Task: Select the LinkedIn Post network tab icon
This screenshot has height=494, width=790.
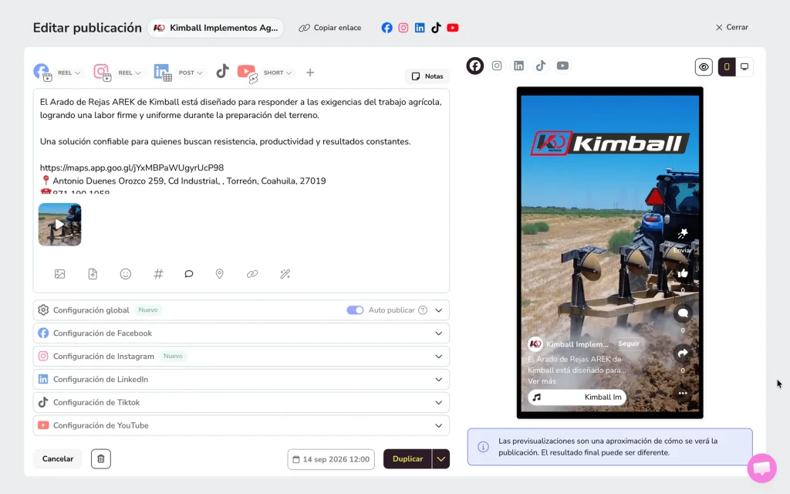Action: (163, 72)
